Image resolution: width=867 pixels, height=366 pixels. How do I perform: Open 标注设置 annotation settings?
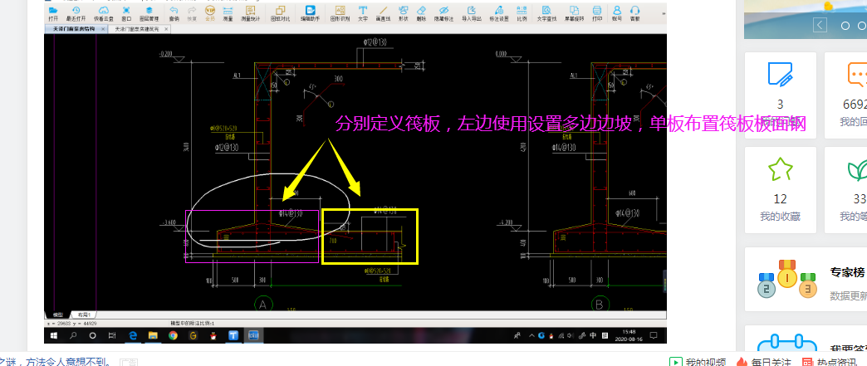click(x=499, y=14)
